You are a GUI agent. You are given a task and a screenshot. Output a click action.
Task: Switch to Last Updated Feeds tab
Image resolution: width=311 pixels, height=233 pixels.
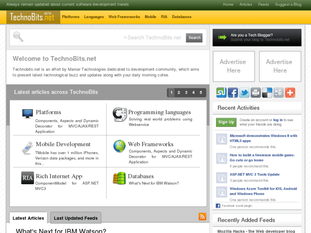point(76,218)
